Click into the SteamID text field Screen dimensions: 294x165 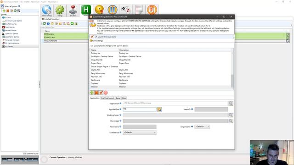pyautogui.click(x=211, y=109)
